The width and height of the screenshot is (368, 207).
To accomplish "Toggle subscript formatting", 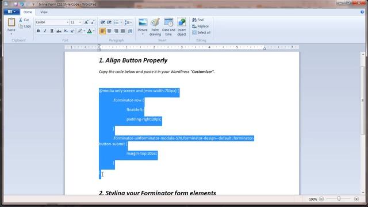I will coord(66,31).
